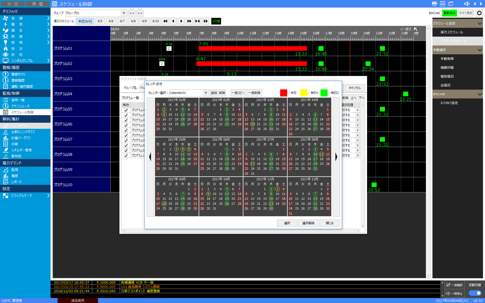
Task: Open 計量バーグラフ metering bar graph
Action: click(x=25, y=138)
